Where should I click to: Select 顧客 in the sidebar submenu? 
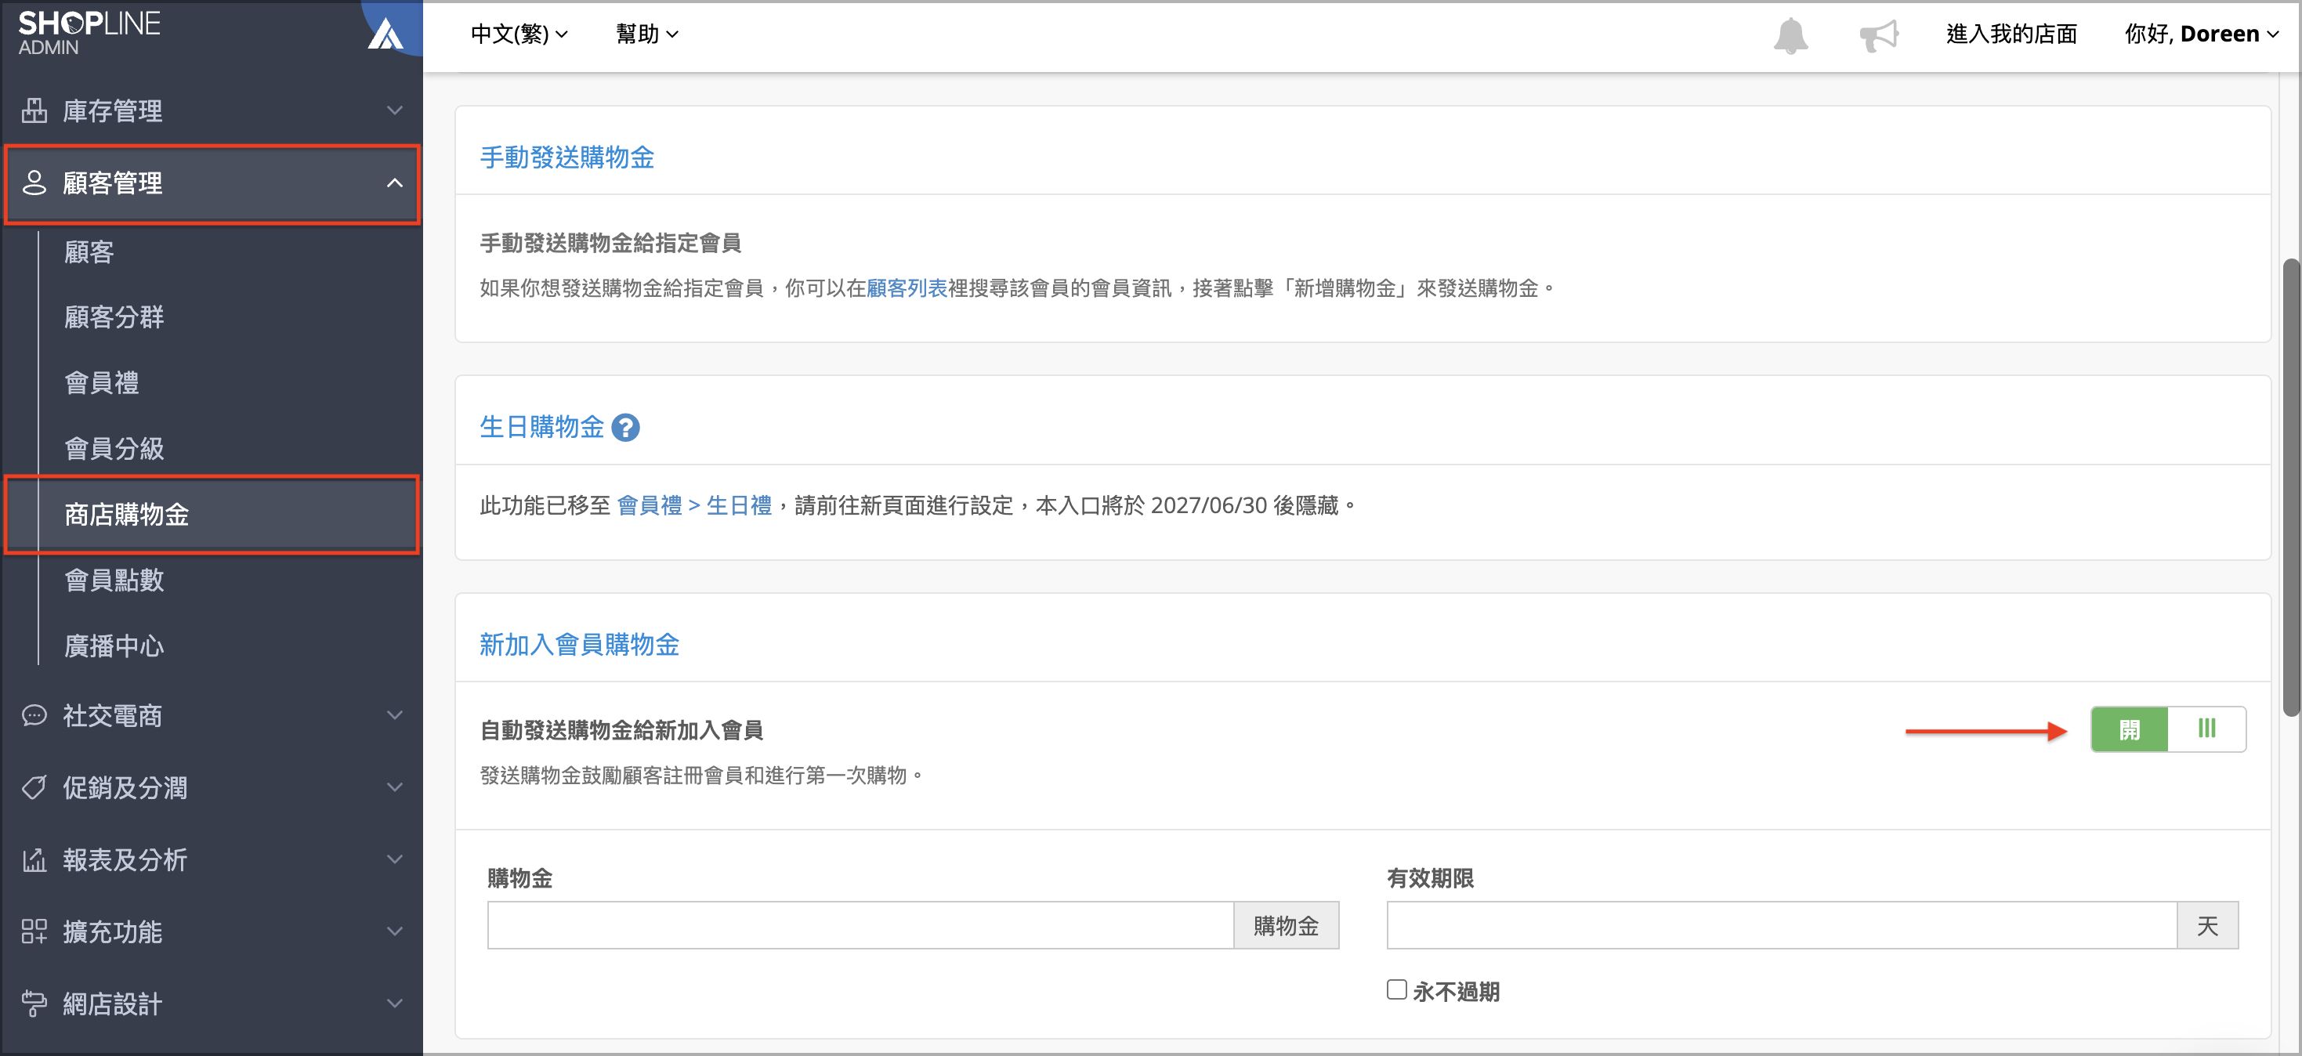click(89, 253)
